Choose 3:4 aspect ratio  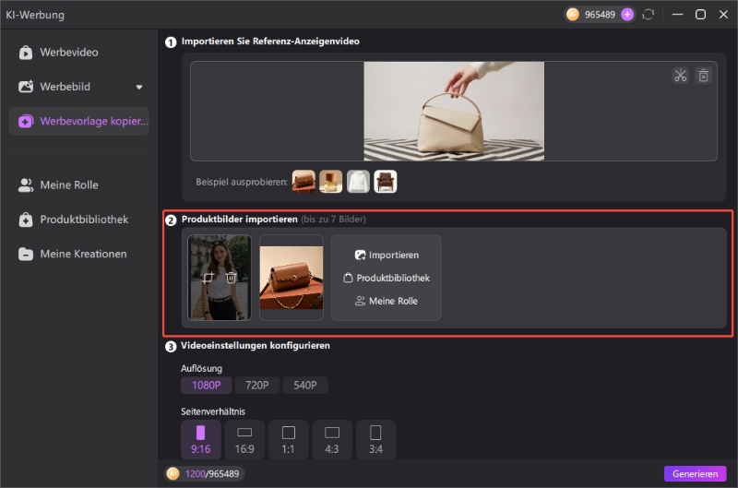[x=376, y=439]
